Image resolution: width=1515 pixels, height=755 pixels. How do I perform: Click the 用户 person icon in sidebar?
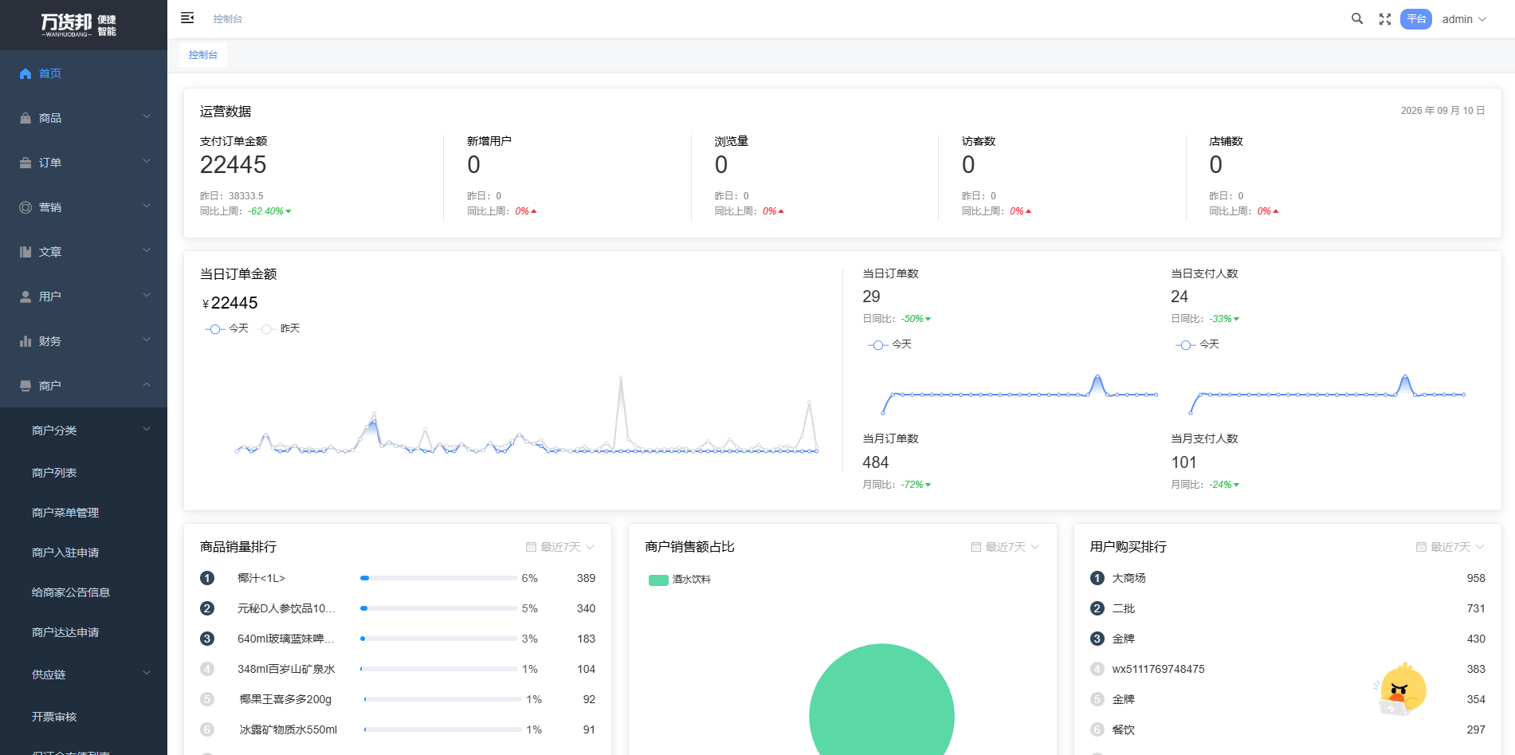coord(26,297)
